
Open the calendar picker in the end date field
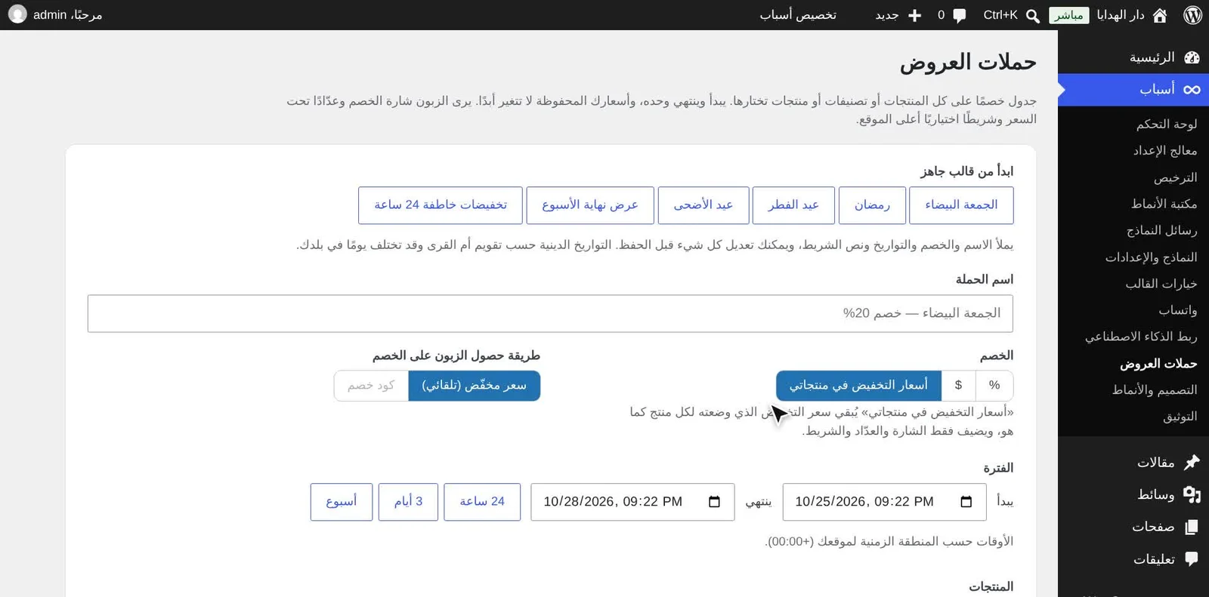tap(714, 502)
